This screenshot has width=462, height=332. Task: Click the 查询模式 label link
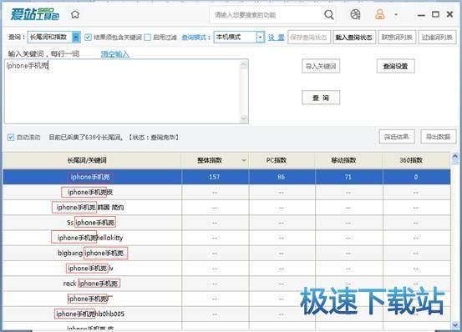[196, 38]
